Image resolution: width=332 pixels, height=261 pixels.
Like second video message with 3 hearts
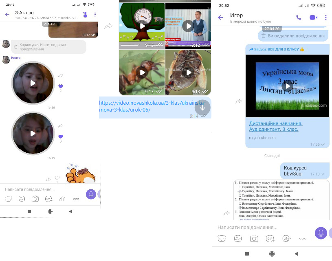pos(61,136)
